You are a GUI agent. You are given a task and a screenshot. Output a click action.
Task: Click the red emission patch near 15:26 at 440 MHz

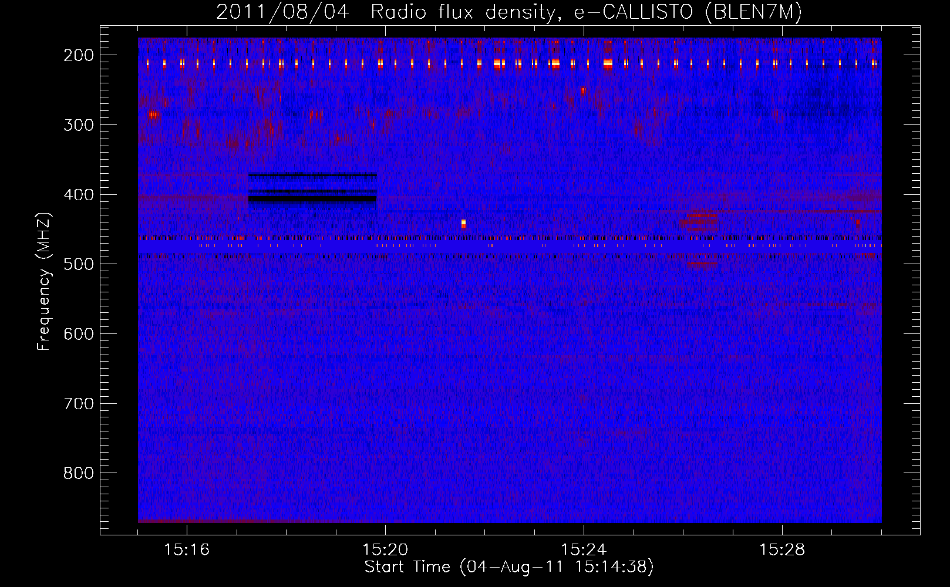699,221
